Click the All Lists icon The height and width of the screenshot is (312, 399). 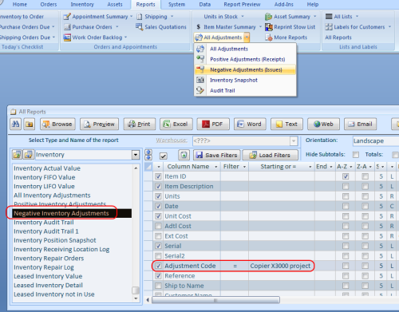(329, 17)
